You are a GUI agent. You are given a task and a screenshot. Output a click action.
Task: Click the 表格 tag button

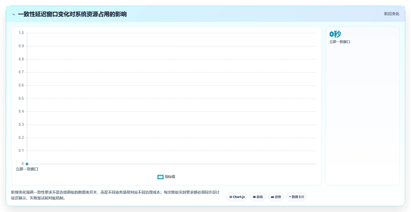point(258,197)
